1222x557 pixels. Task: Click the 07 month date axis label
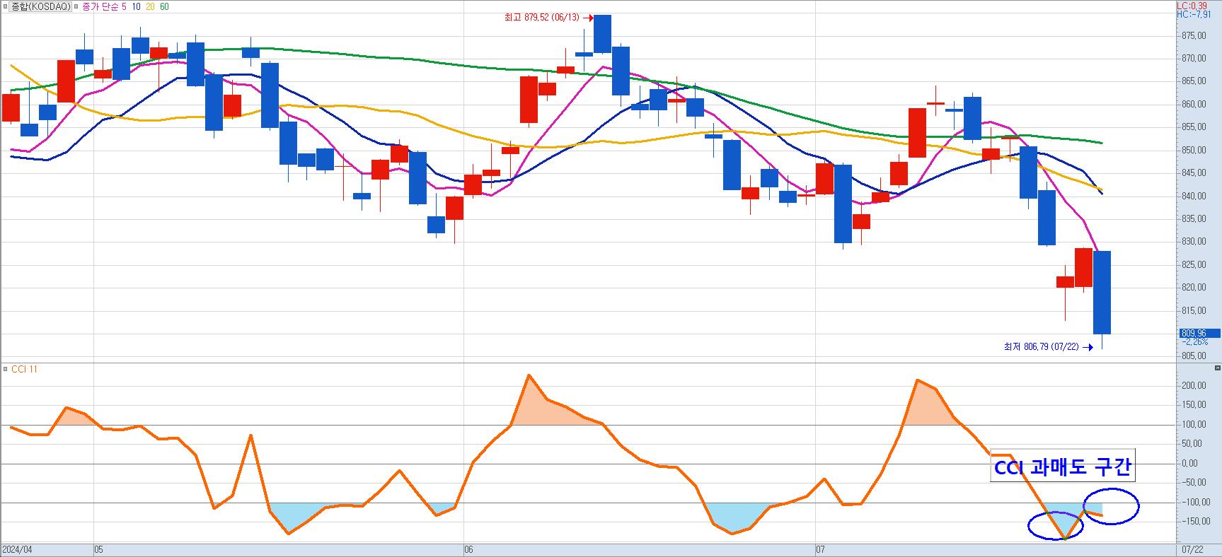point(821,549)
